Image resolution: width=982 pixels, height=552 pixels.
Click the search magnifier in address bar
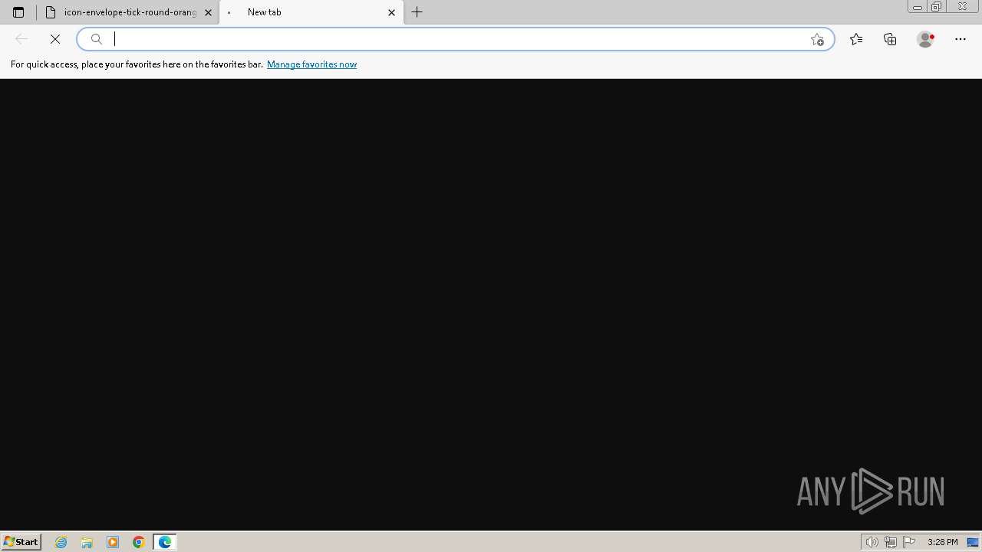click(97, 39)
